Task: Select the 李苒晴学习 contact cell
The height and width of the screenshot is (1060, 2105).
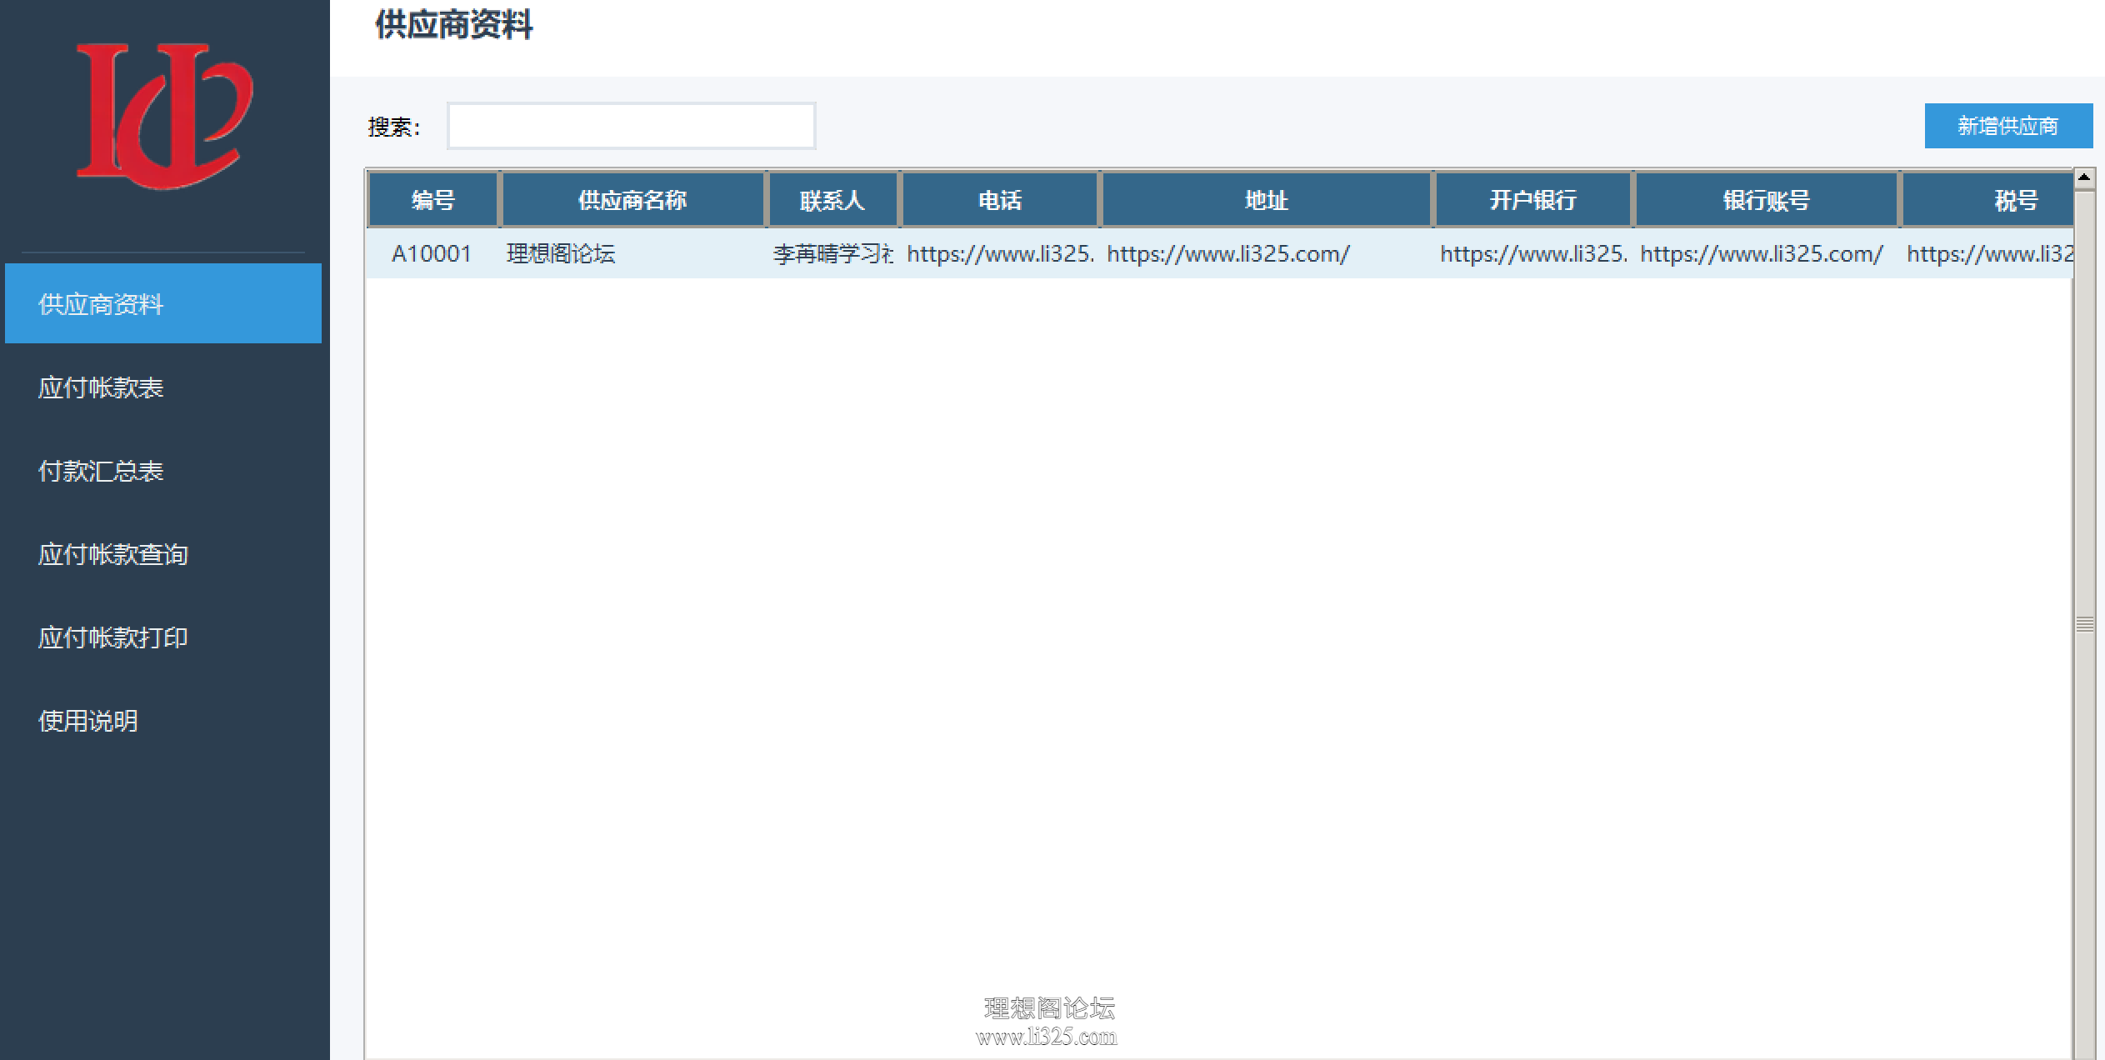Action: [832, 253]
